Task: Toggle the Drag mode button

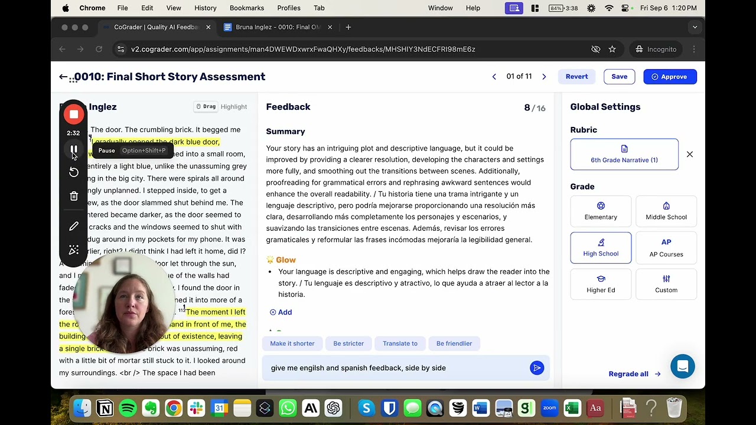Action: [x=206, y=107]
